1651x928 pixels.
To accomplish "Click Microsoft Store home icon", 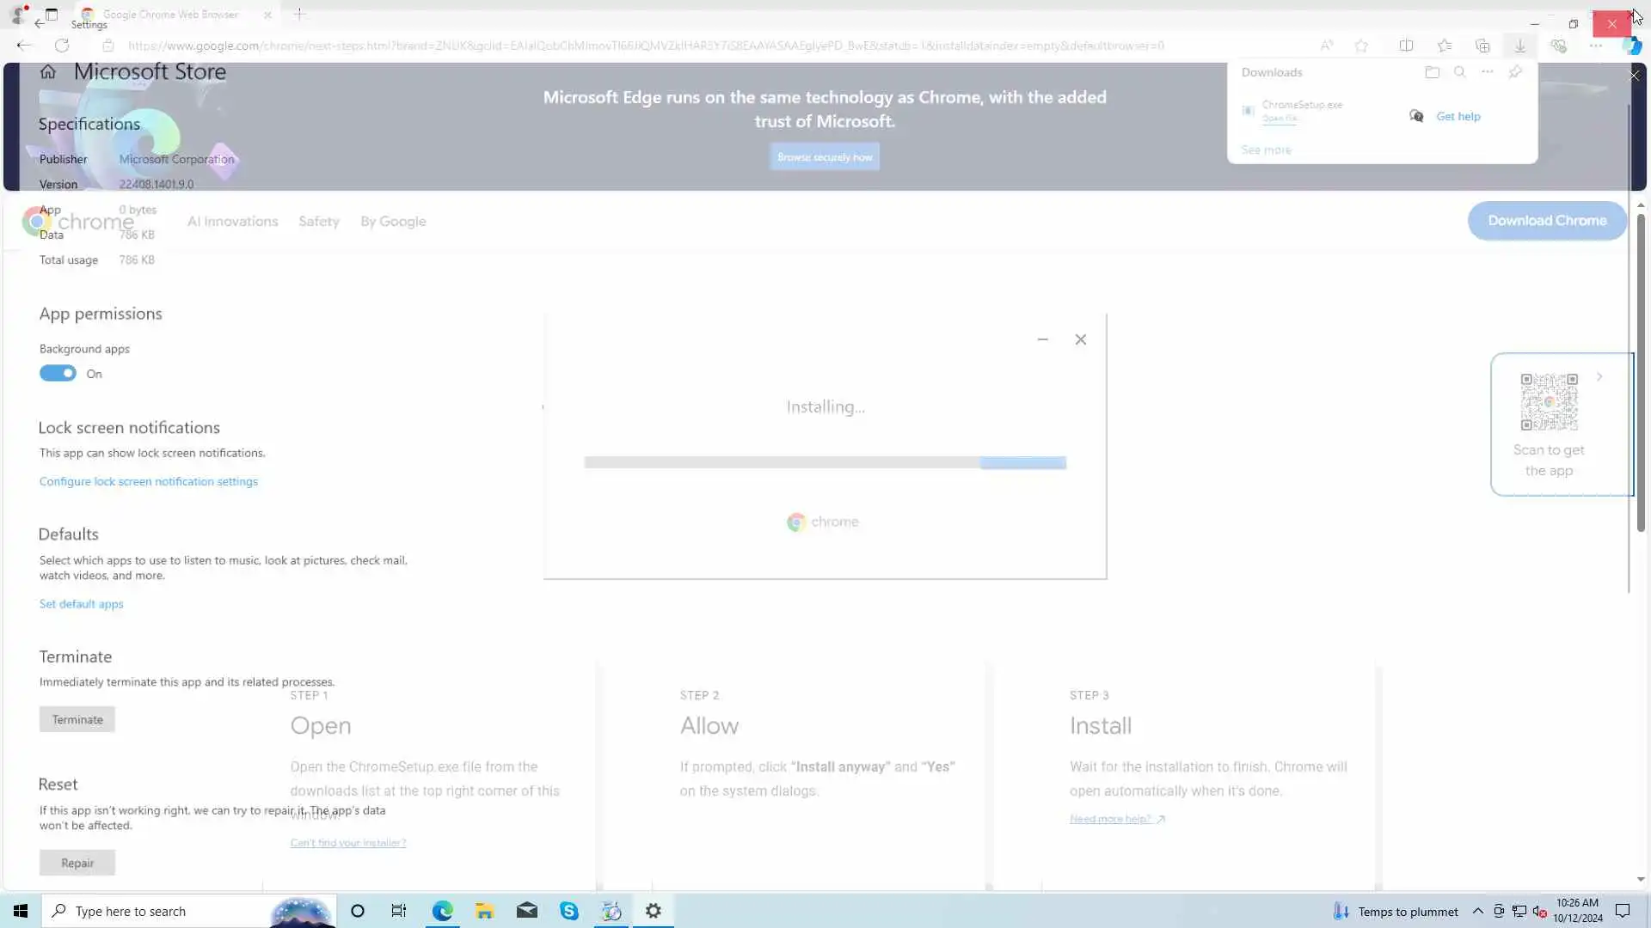I will pyautogui.click(x=48, y=72).
